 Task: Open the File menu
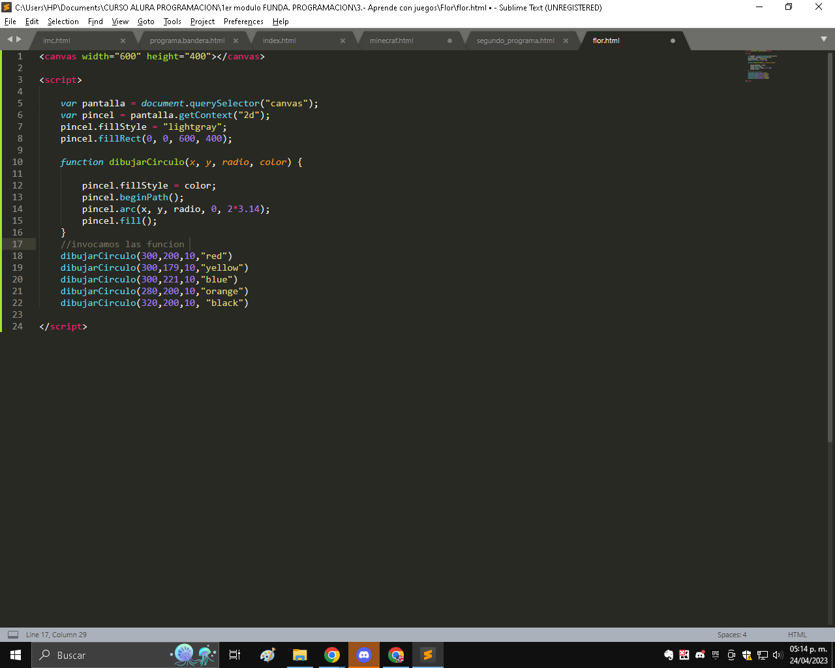coord(10,22)
